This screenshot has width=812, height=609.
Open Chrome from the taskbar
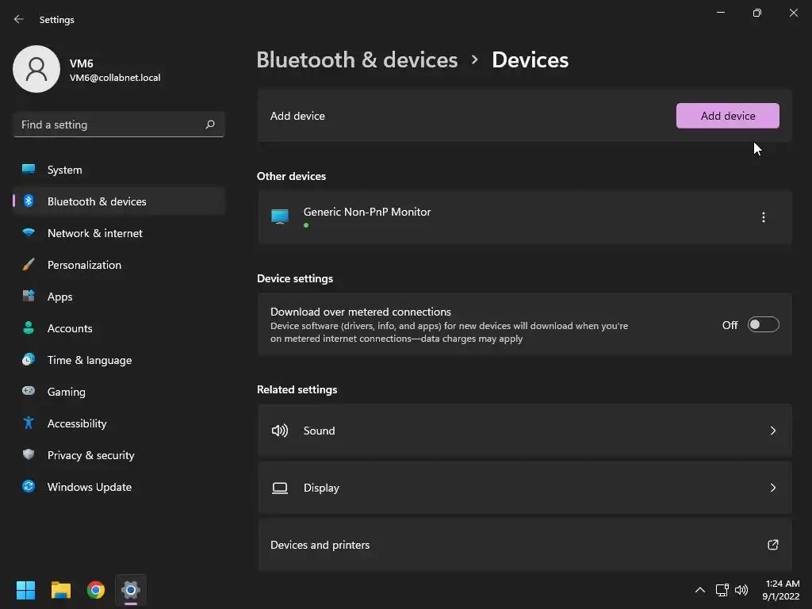[x=96, y=590]
